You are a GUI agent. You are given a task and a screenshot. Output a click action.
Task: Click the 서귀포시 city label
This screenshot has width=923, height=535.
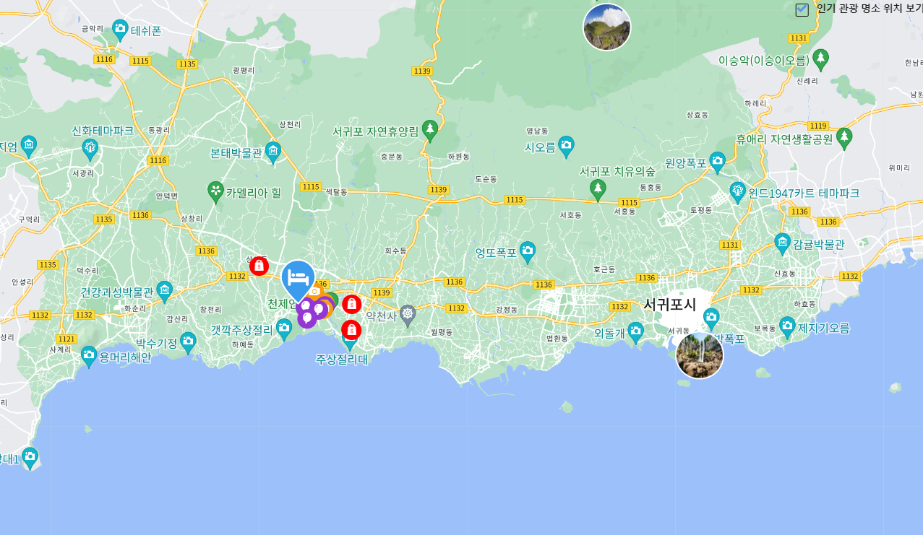670,304
